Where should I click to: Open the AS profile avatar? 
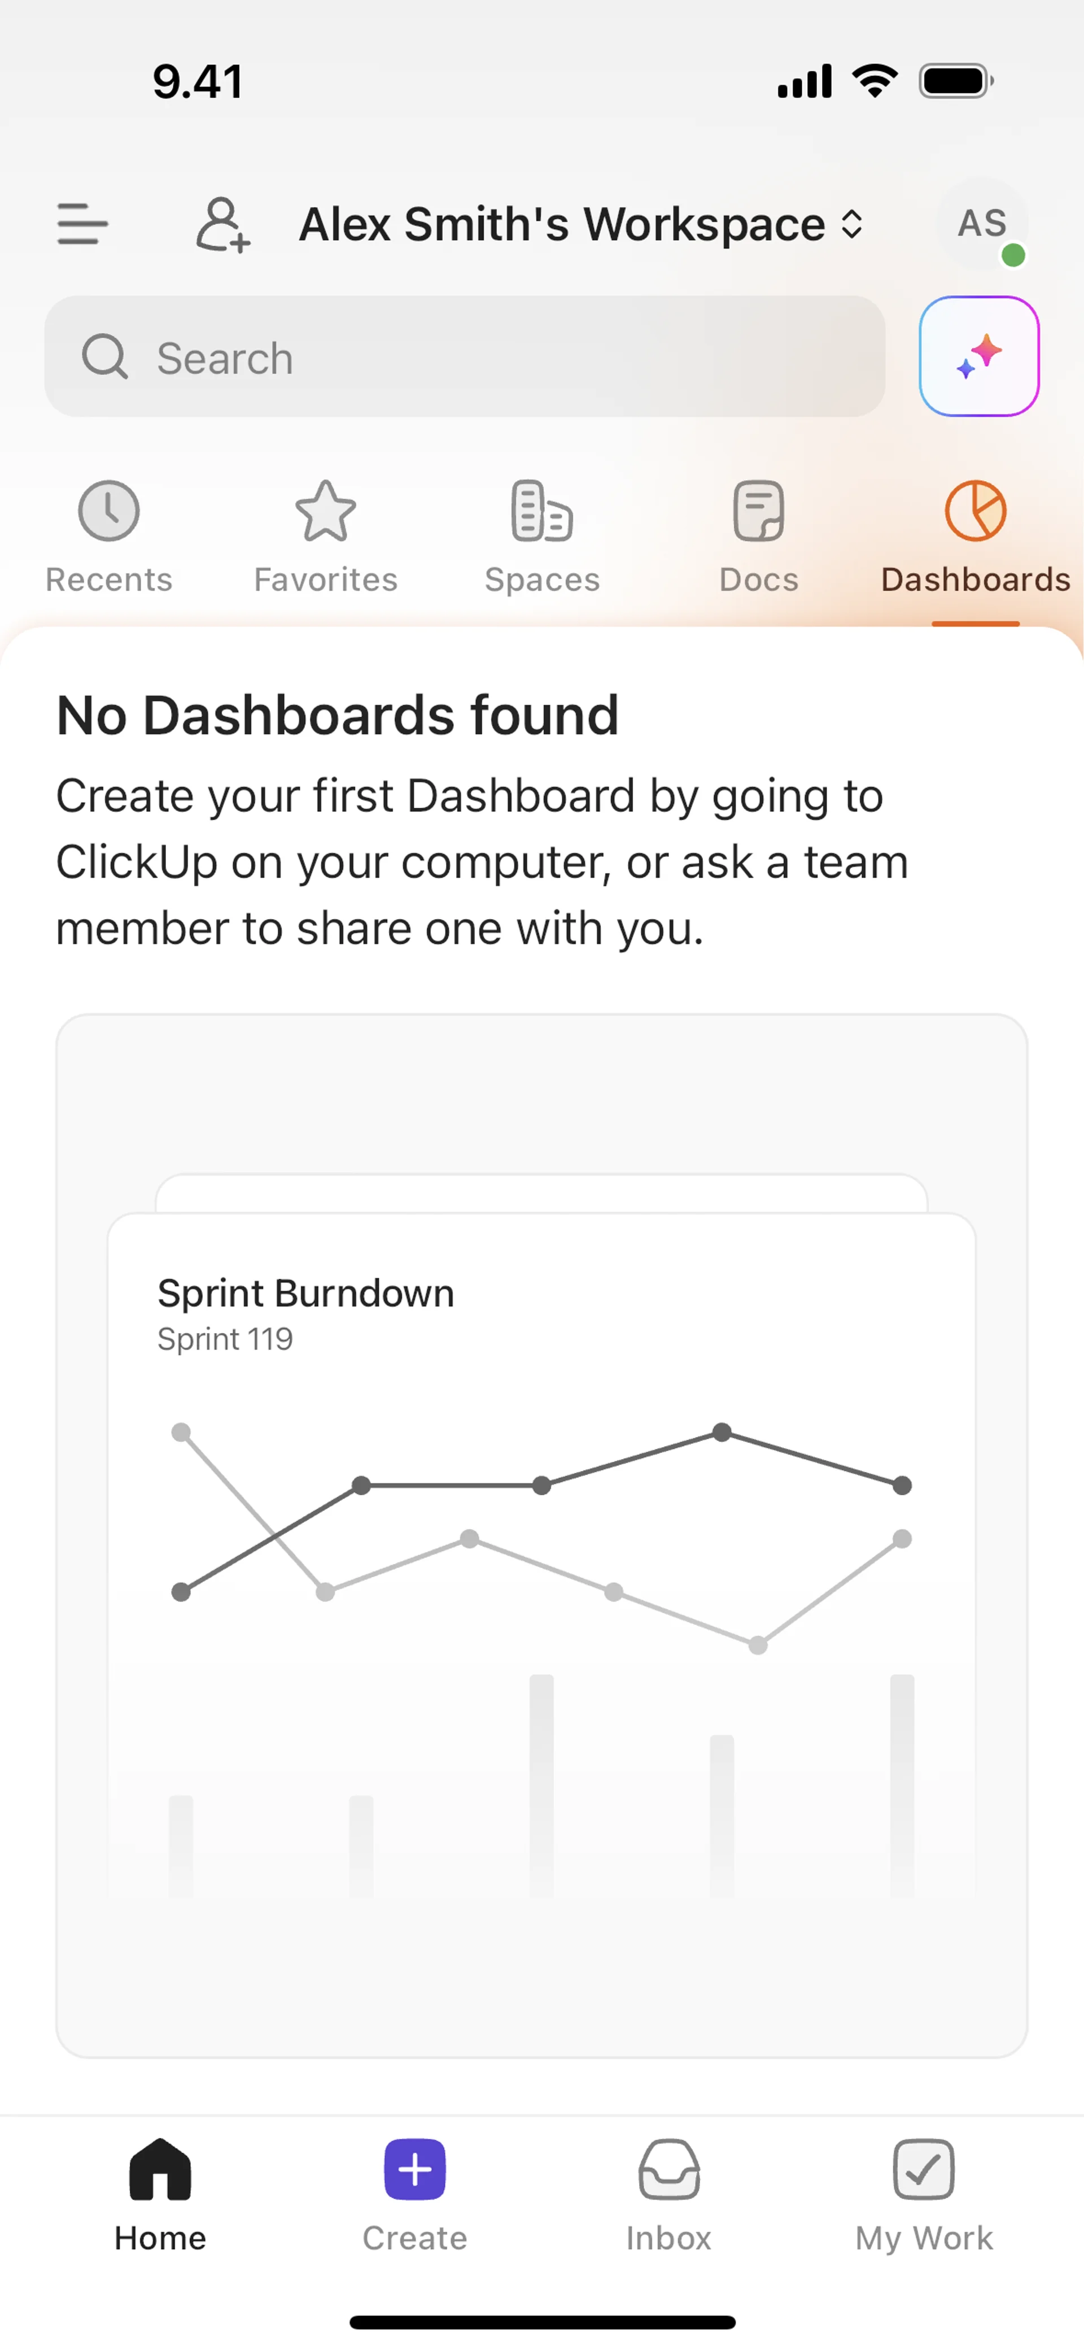(983, 224)
